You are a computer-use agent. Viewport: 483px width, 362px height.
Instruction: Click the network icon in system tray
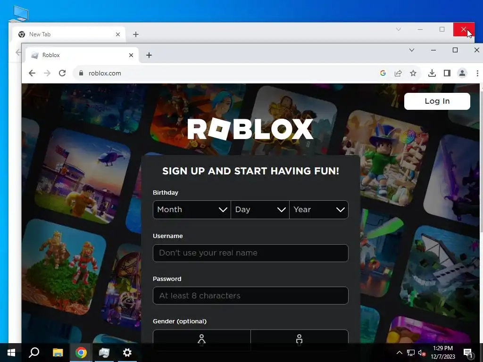click(411, 353)
